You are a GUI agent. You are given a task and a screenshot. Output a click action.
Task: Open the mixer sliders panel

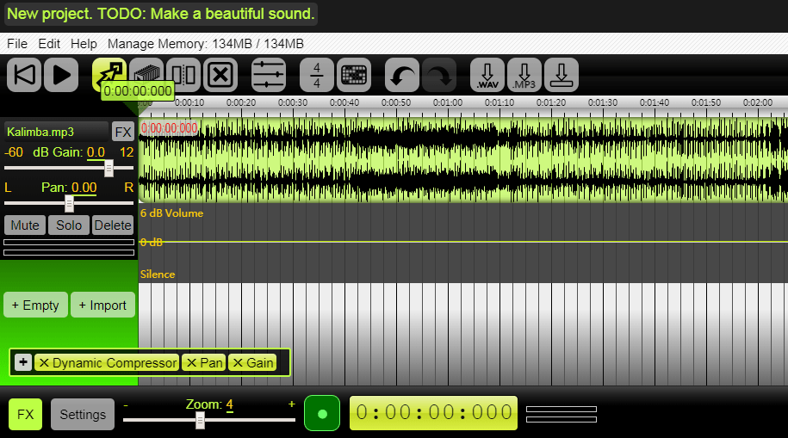click(269, 76)
